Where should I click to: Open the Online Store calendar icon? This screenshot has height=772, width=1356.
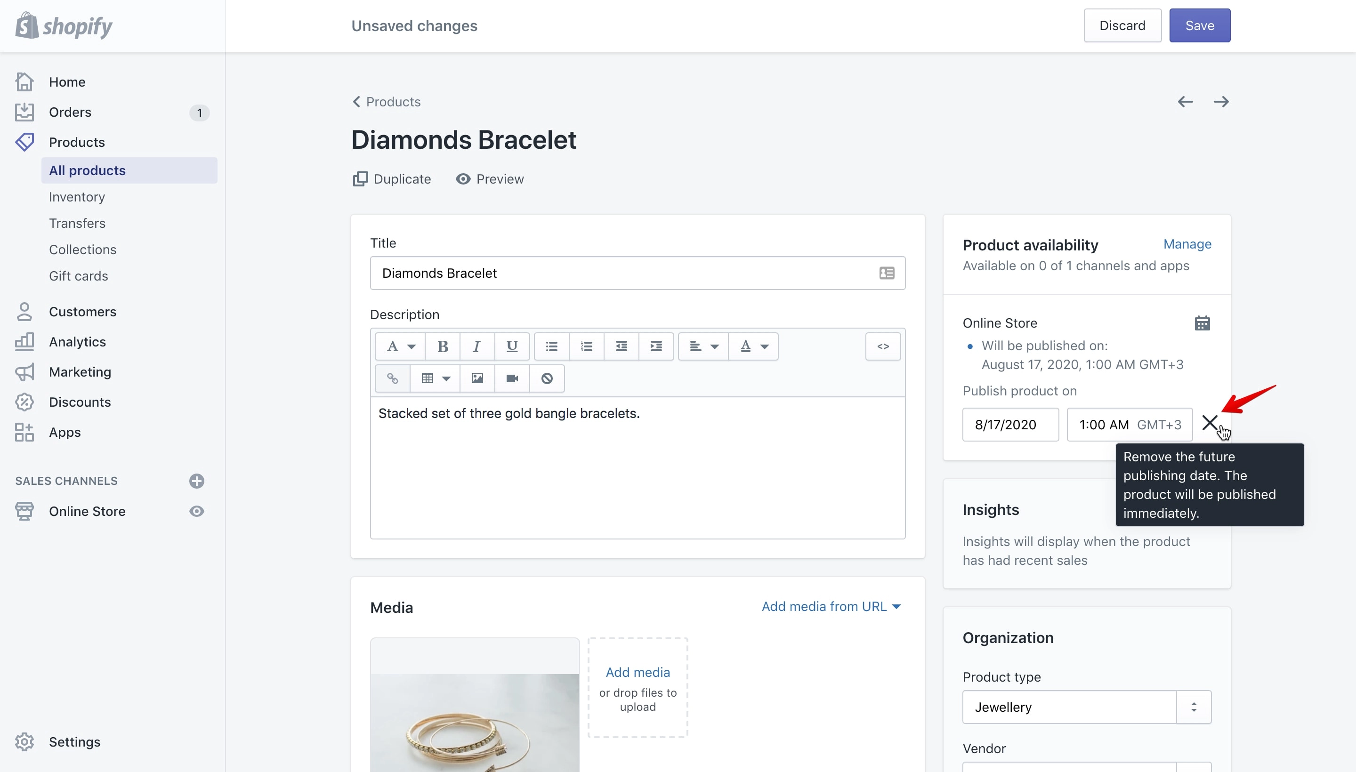point(1202,323)
